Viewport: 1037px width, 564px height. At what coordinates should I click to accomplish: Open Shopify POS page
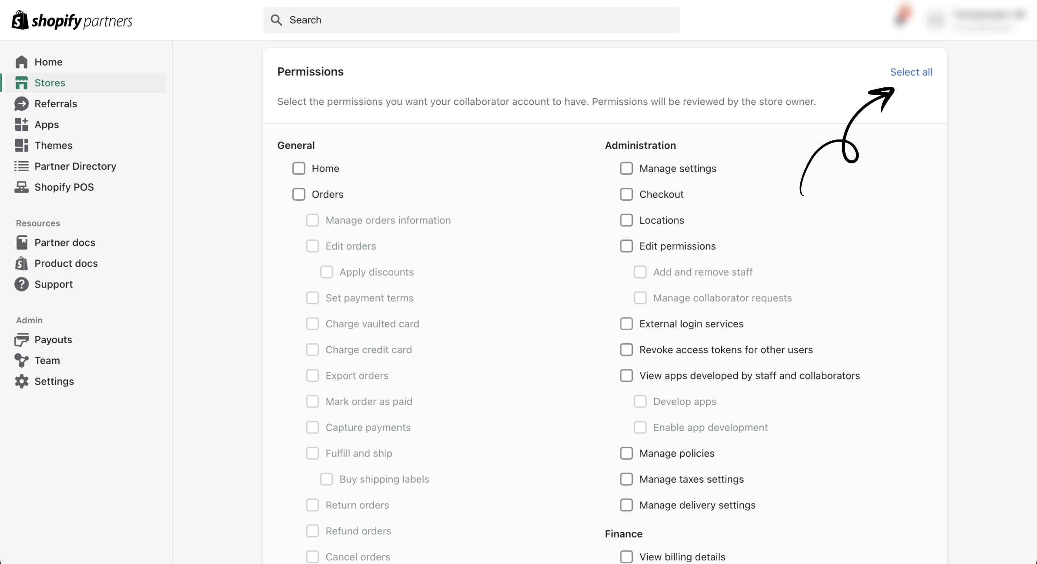pos(64,187)
